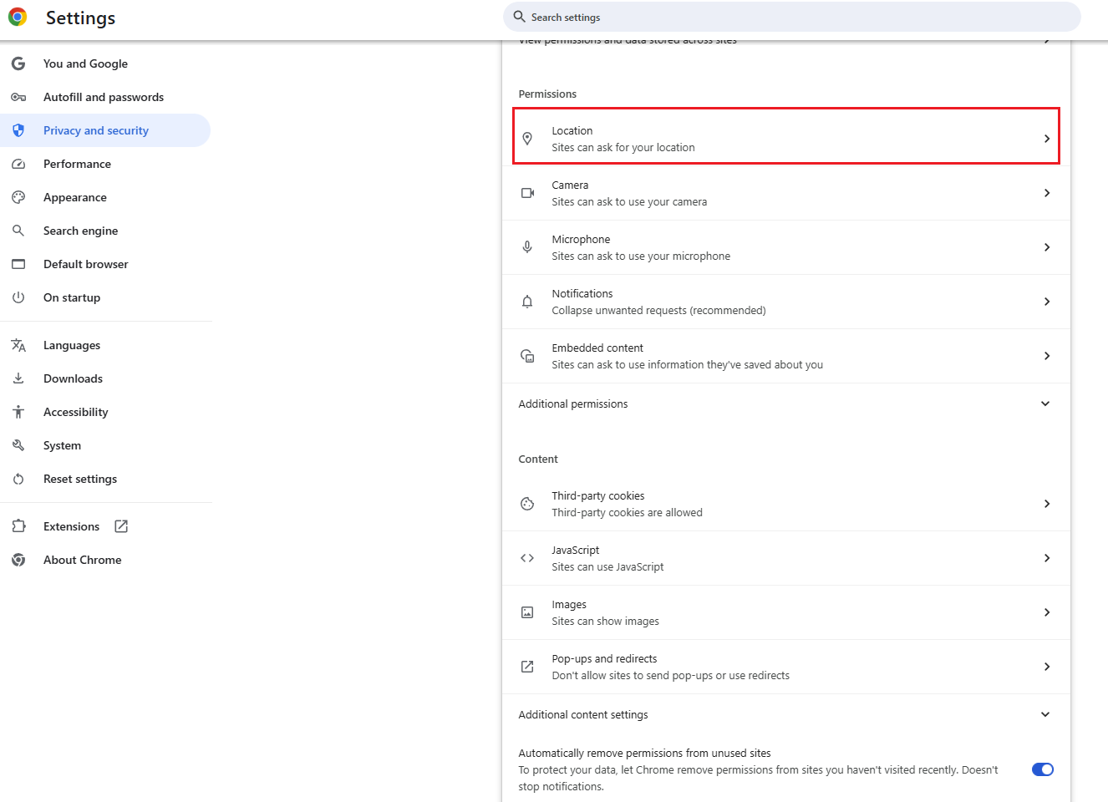Click the Chrome logo icon beside Settings
Screen dimensions: 1108x802
click(18, 17)
